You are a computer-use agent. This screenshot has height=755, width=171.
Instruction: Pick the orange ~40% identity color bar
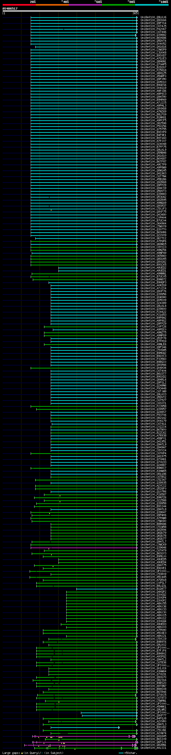pyautogui.click(x=52, y=5)
